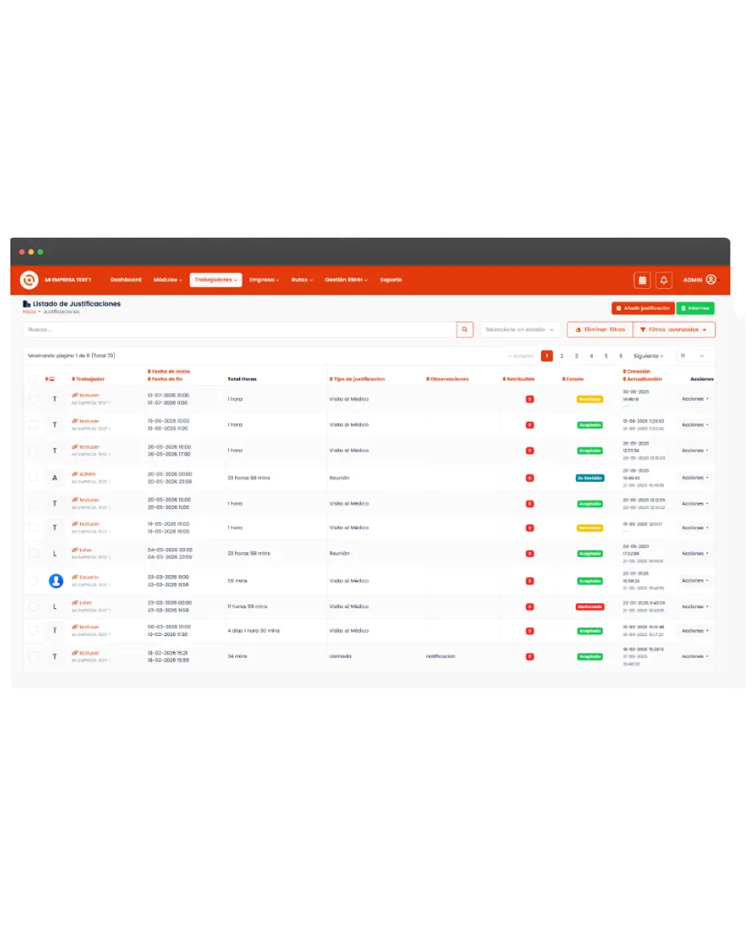The height and width of the screenshot is (945, 756).
Task: Click the red Retribuible X in the Rechazado row
Action: click(530, 607)
